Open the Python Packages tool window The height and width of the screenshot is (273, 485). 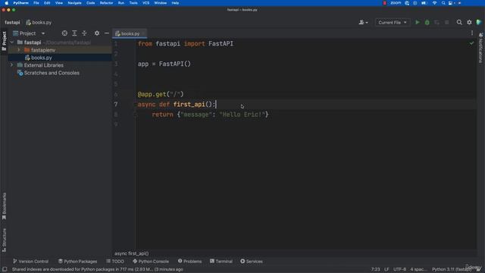coord(77,261)
